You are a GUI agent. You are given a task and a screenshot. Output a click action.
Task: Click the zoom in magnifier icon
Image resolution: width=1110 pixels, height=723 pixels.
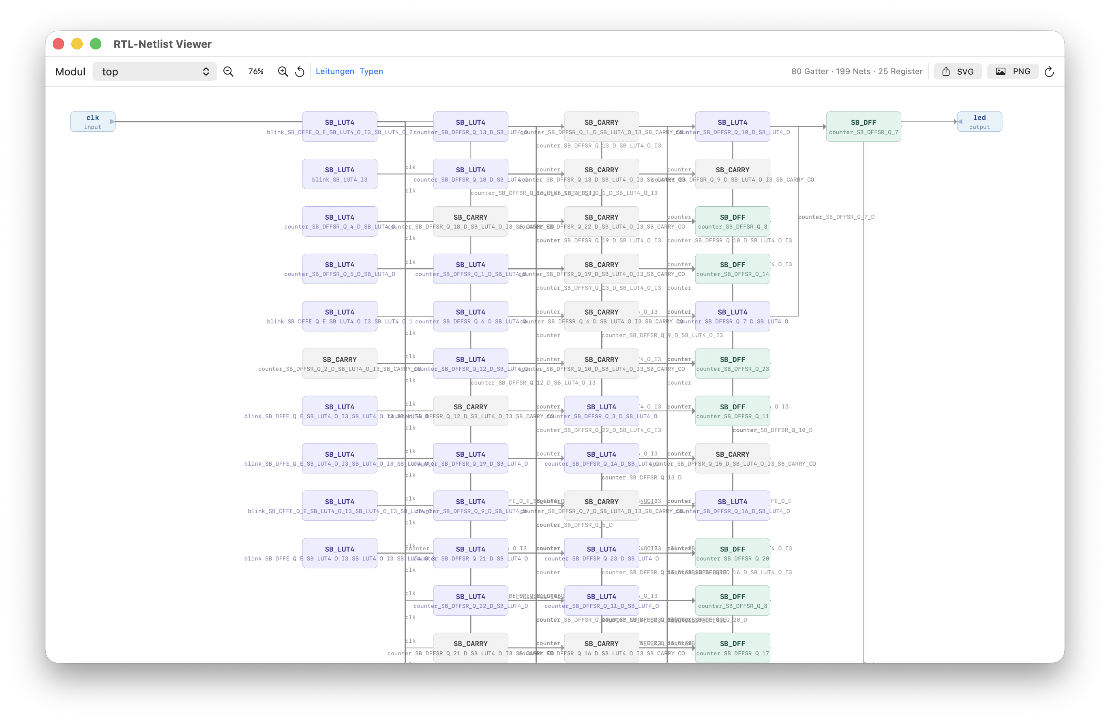283,71
